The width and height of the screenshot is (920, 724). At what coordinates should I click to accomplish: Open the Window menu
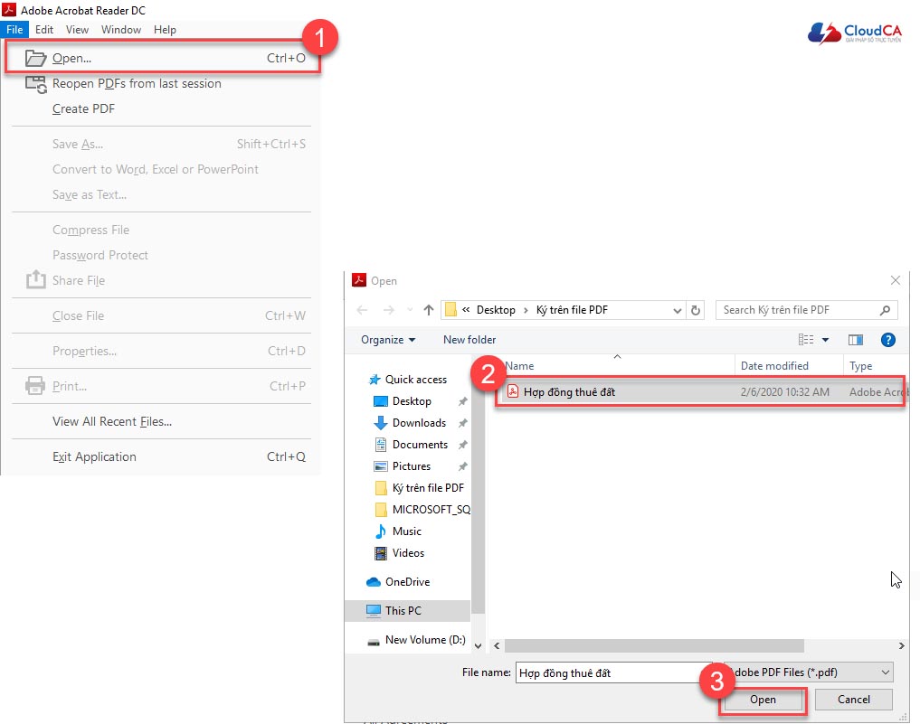tap(121, 29)
